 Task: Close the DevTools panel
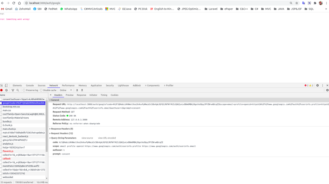pos(327,85)
